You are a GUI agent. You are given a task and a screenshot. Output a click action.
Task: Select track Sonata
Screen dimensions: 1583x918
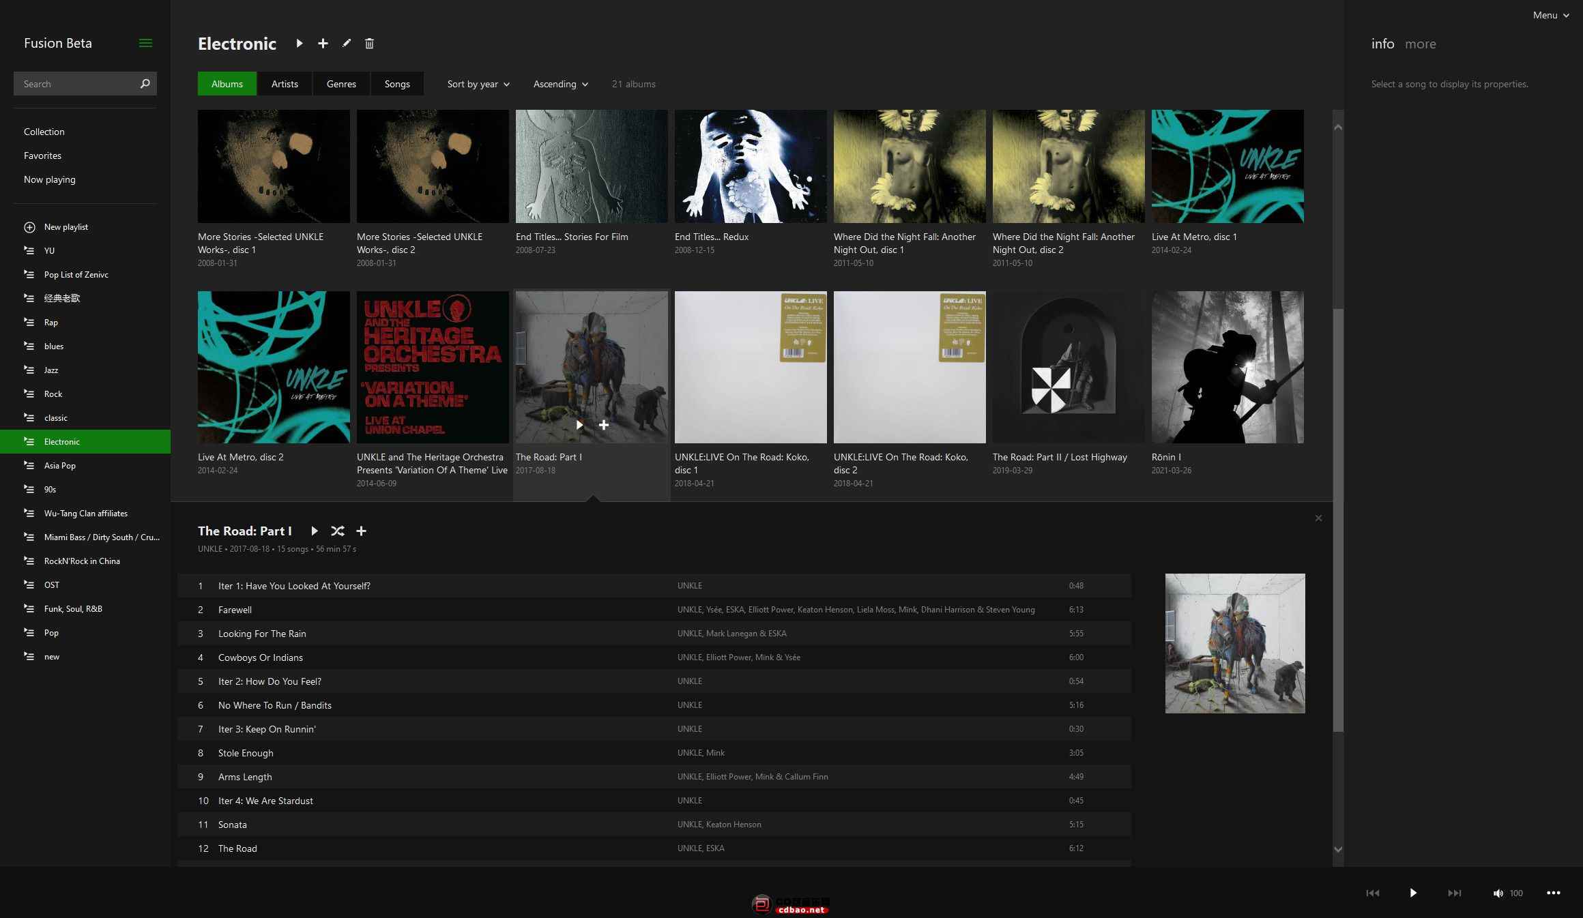(654, 825)
